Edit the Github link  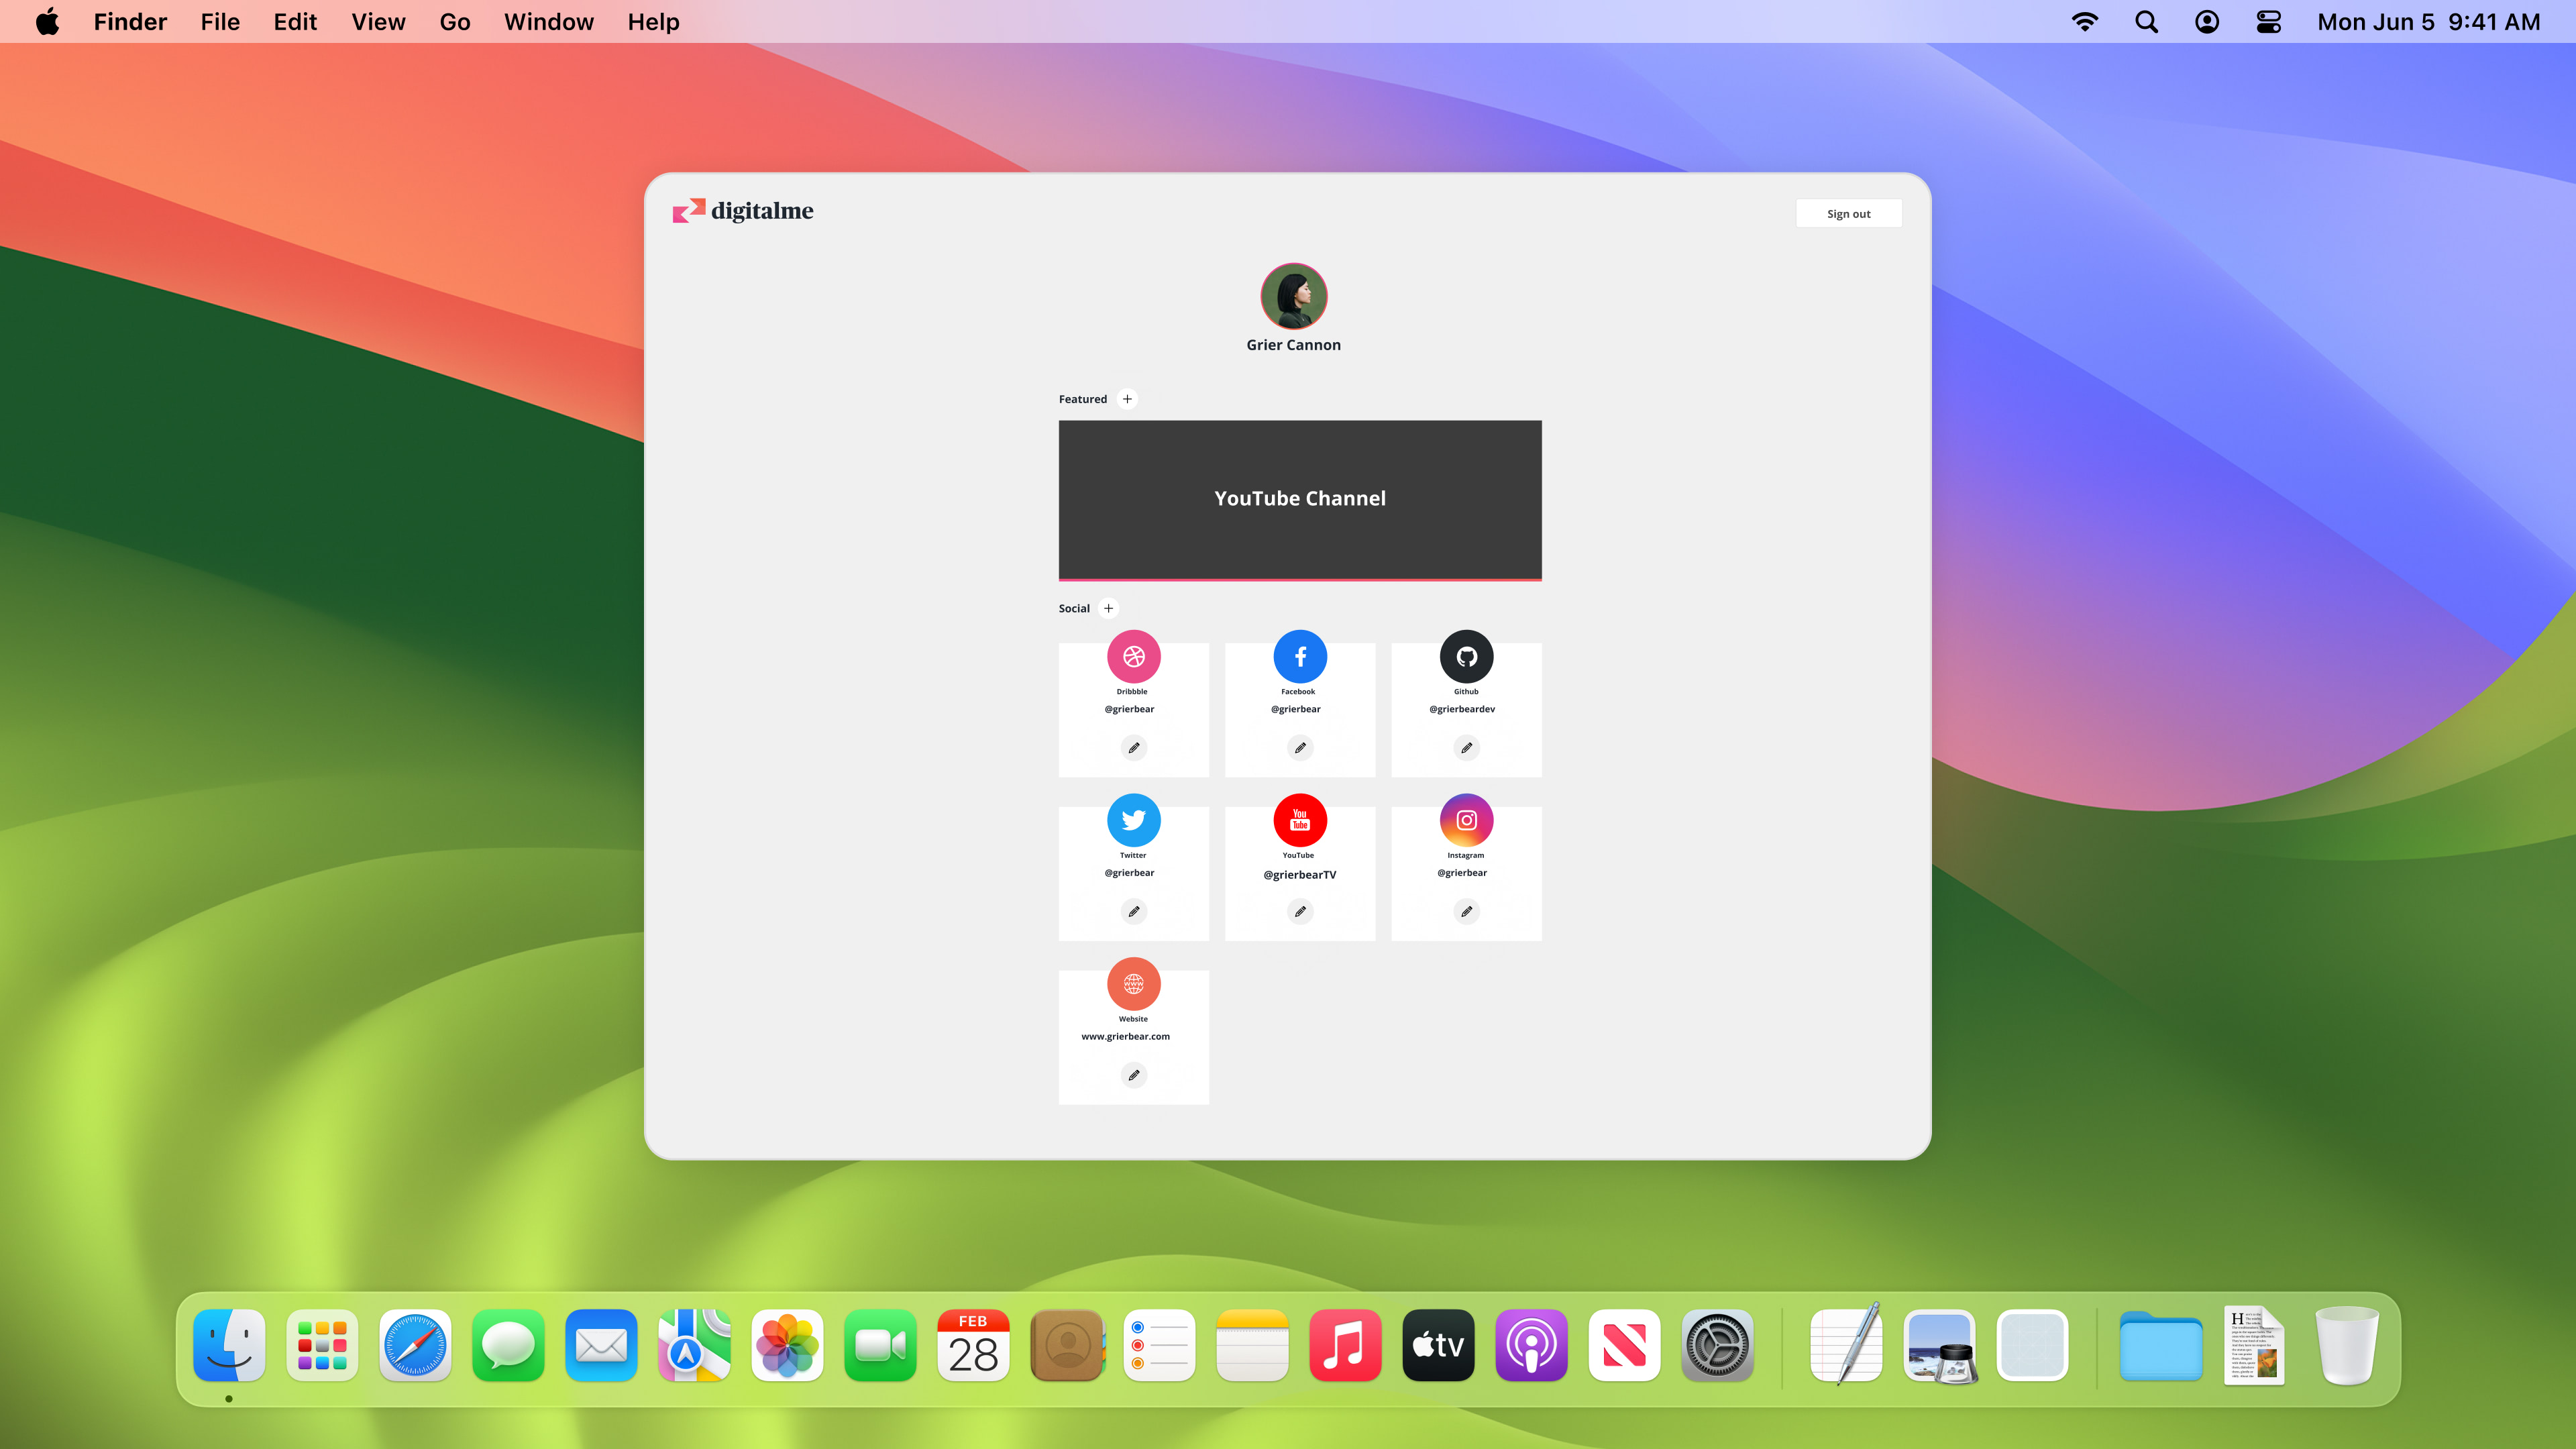(x=1466, y=748)
